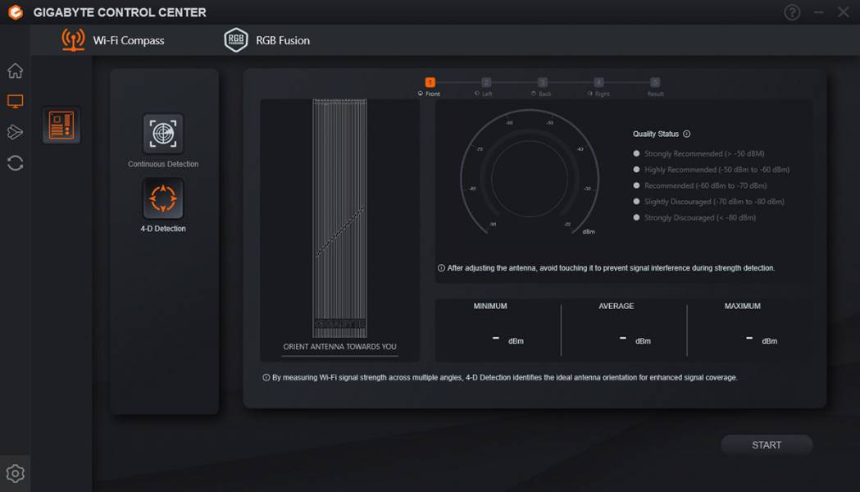
Task: Select the monitor icon in sidebar
Action: pos(16,102)
